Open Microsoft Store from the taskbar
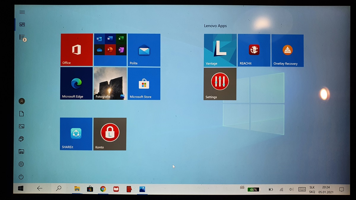 tap(90, 189)
